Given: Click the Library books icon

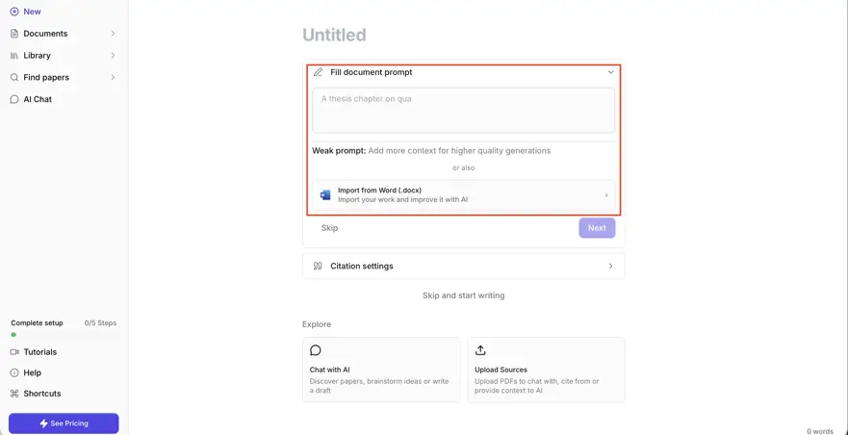Looking at the screenshot, I should 14,56.
